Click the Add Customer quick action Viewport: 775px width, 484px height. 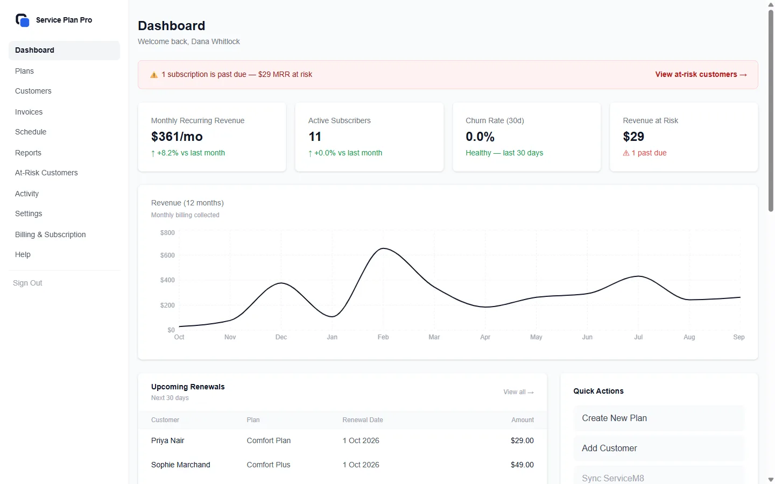click(x=659, y=449)
